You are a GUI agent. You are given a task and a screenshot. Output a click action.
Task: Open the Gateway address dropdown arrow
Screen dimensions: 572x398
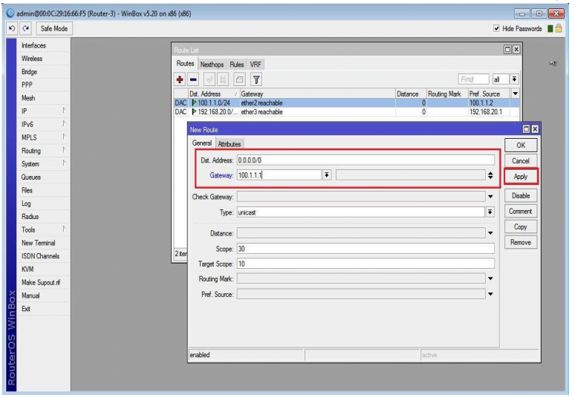pos(327,175)
